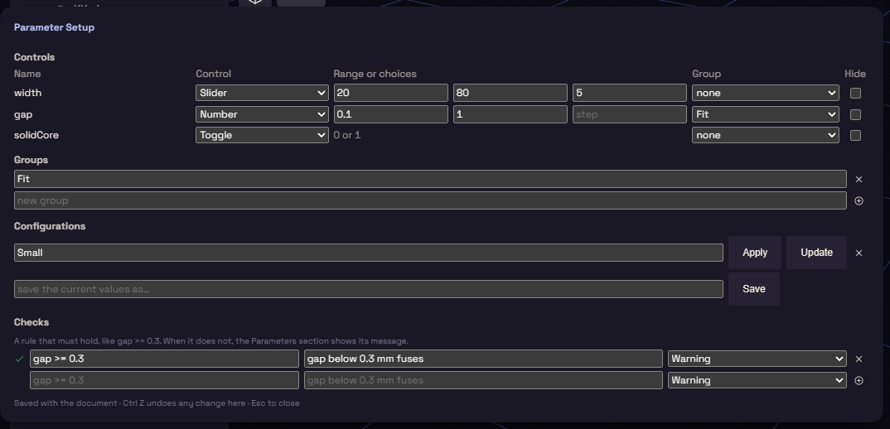Remove the Fit group with its X icon
Viewport: 890px width, 429px height.
point(859,180)
